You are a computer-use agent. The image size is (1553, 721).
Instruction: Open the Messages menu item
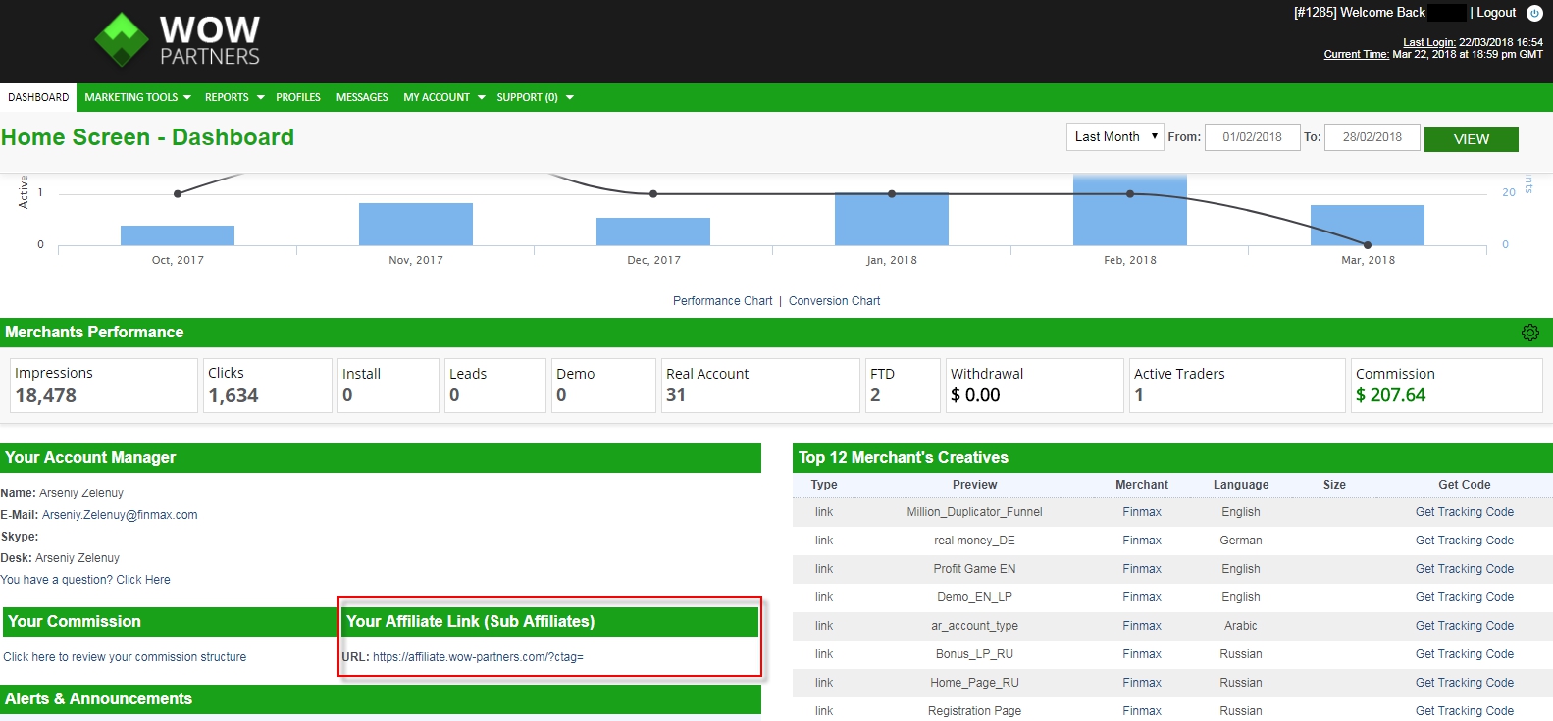tap(362, 97)
